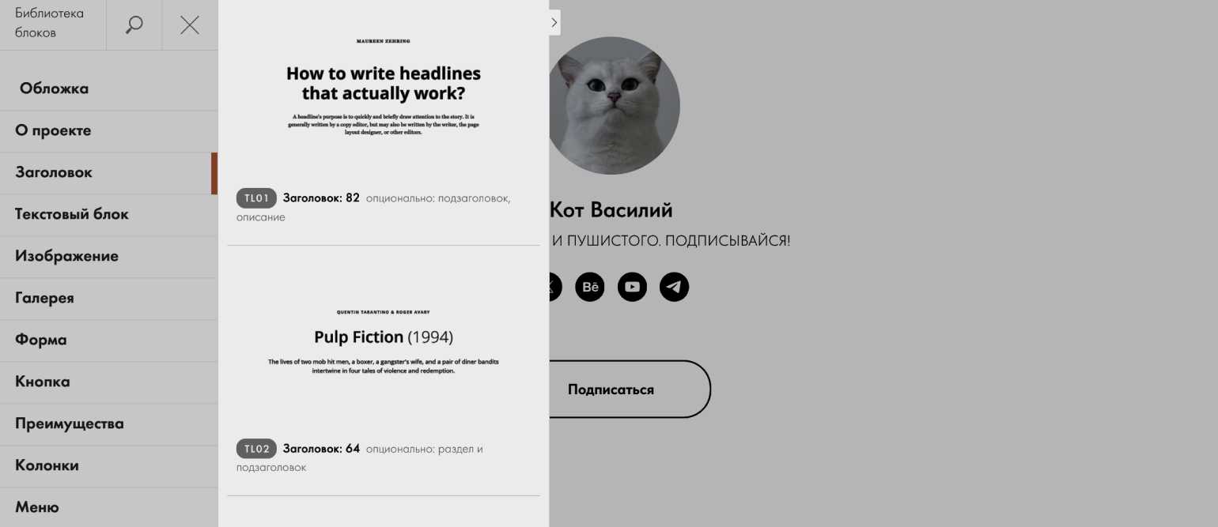The width and height of the screenshot is (1218, 527).
Task: Open the Форма block category
Action: pyautogui.click(x=41, y=340)
